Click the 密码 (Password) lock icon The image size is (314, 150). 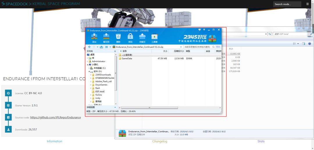[x=130, y=36]
